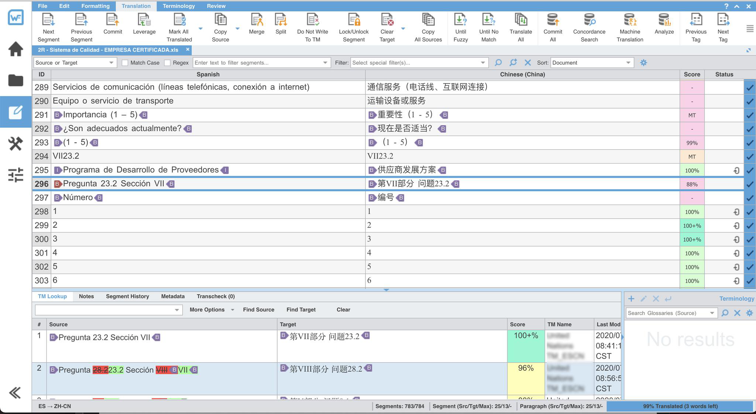Viewport: 756px width, 414px height.
Task: Open the projects folder sidebar icon
Action: pos(16,80)
